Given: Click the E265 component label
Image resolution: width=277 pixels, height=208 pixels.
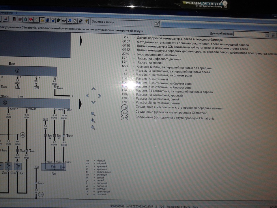Looking at the screenshot, I should click(12, 64).
